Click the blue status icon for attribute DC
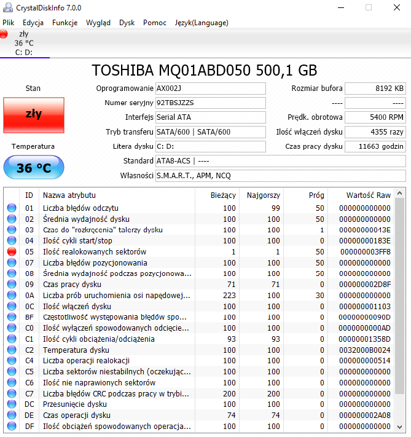Image resolution: width=411 pixels, height=437 pixels. click(x=12, y=404)
